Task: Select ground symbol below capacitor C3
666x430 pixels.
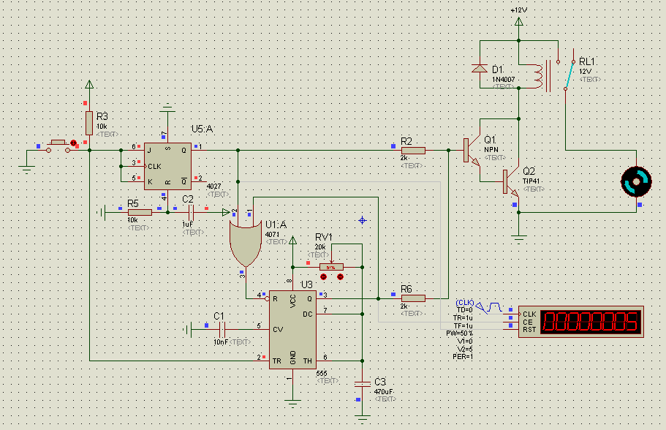Action: pyautogui.click(x=363, y=418)
